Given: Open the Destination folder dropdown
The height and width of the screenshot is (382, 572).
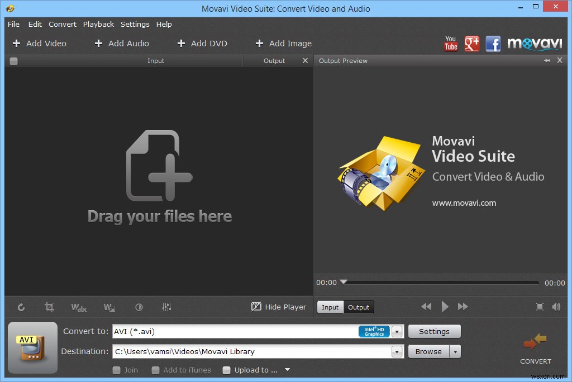Looking at the screenshot, I should click(x=397, y=351).
